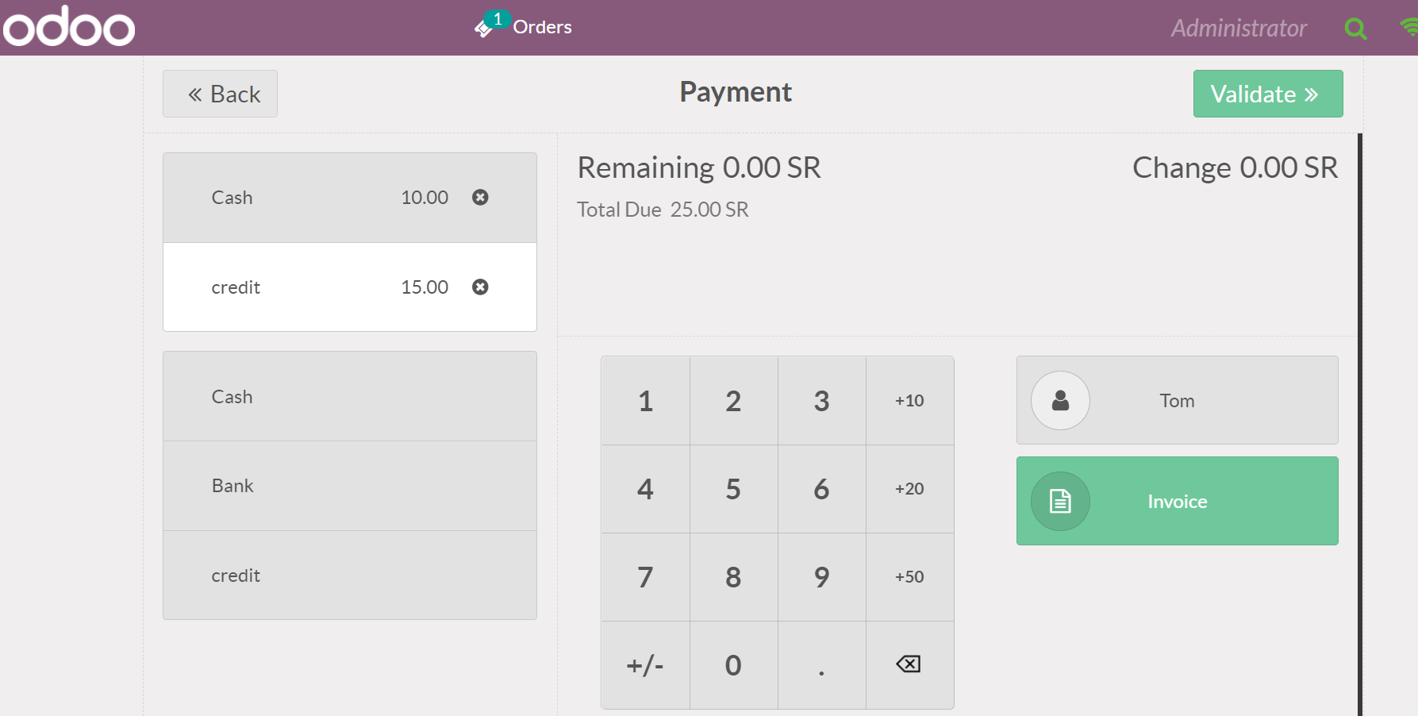This screenshot has width=1418, height=716.
Task: Toggle sign with +/- key
Action: point(645,665)
